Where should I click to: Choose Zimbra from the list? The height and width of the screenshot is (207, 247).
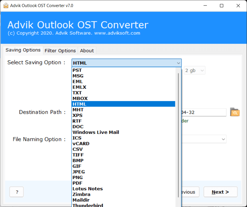pyautogui.click(x=123, y=195)
